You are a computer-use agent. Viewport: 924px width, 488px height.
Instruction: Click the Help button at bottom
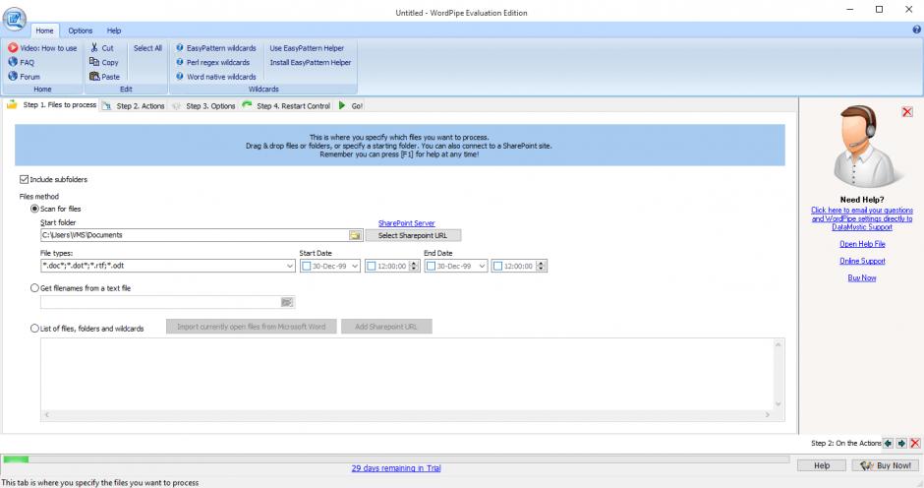click(x=822, y=465)
